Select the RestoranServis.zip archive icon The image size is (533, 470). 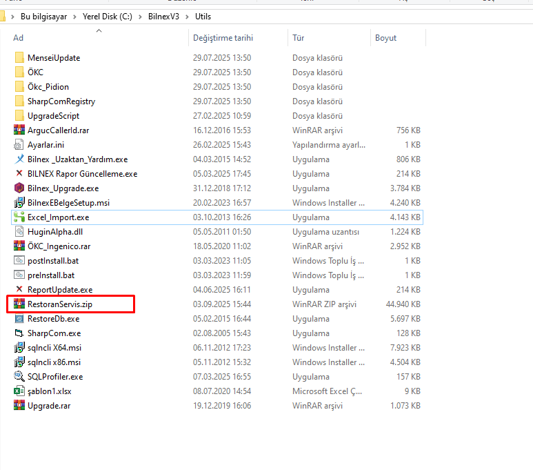tap(19, 304)
